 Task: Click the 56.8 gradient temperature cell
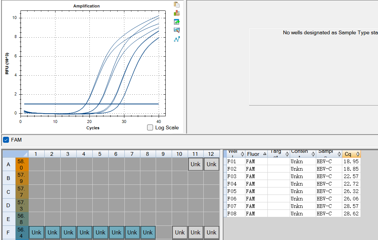tap(22, 219)
